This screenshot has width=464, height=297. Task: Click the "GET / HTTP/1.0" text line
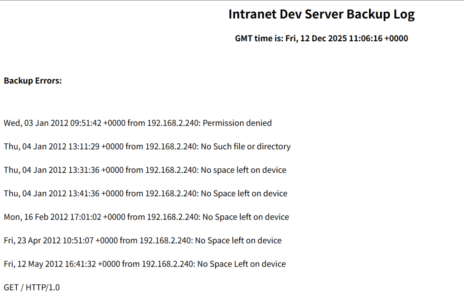pyautogui.click(x=32, y=287)
